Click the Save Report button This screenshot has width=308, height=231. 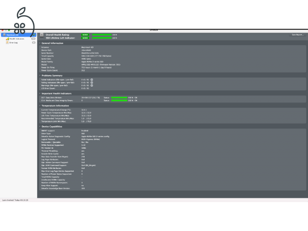pos(297,35)
